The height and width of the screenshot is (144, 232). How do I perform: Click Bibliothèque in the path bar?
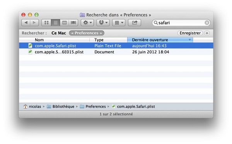63,107
